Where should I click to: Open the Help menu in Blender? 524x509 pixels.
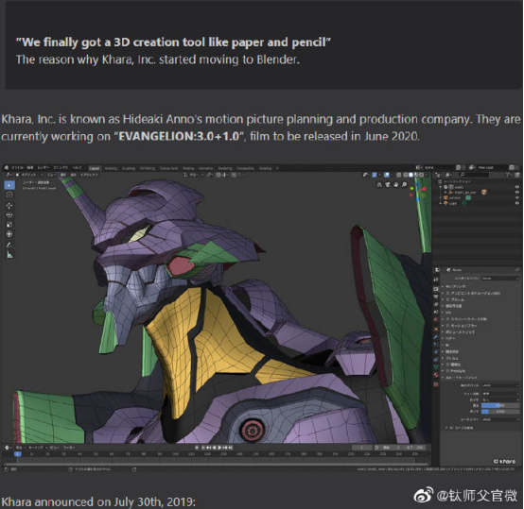(78, 167)
